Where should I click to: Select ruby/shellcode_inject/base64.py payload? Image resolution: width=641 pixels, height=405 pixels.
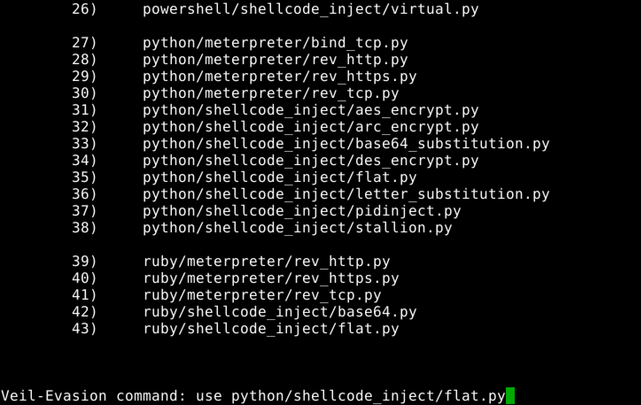tap(280, 312)
